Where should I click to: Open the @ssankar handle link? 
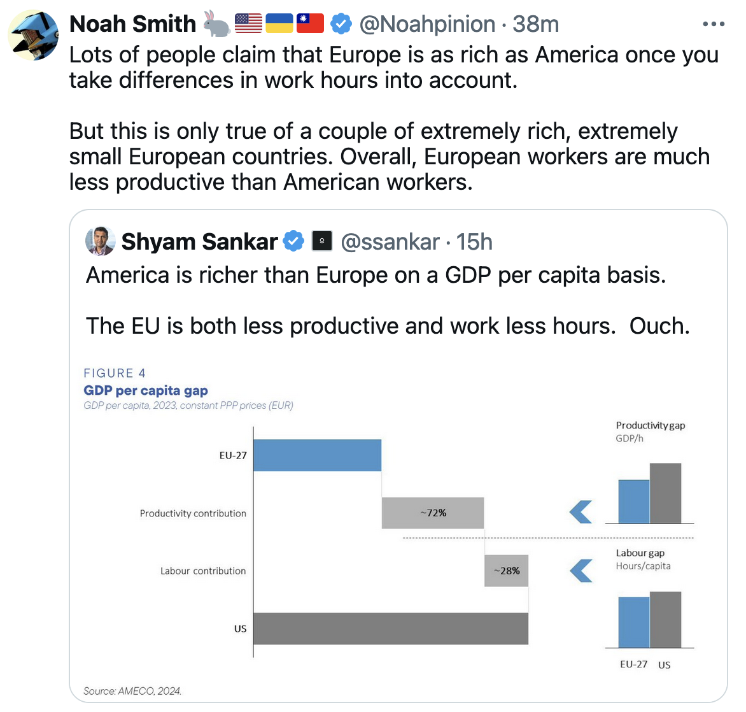click(x=390, y=242)
